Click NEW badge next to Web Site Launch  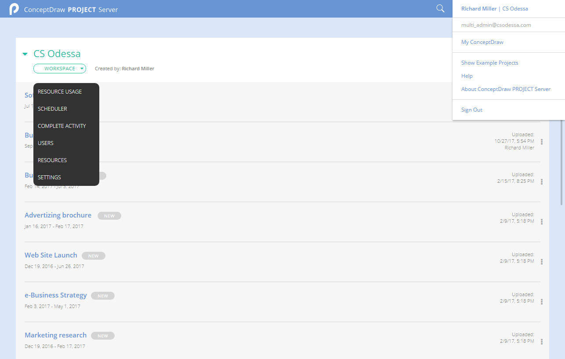(94, 256)
